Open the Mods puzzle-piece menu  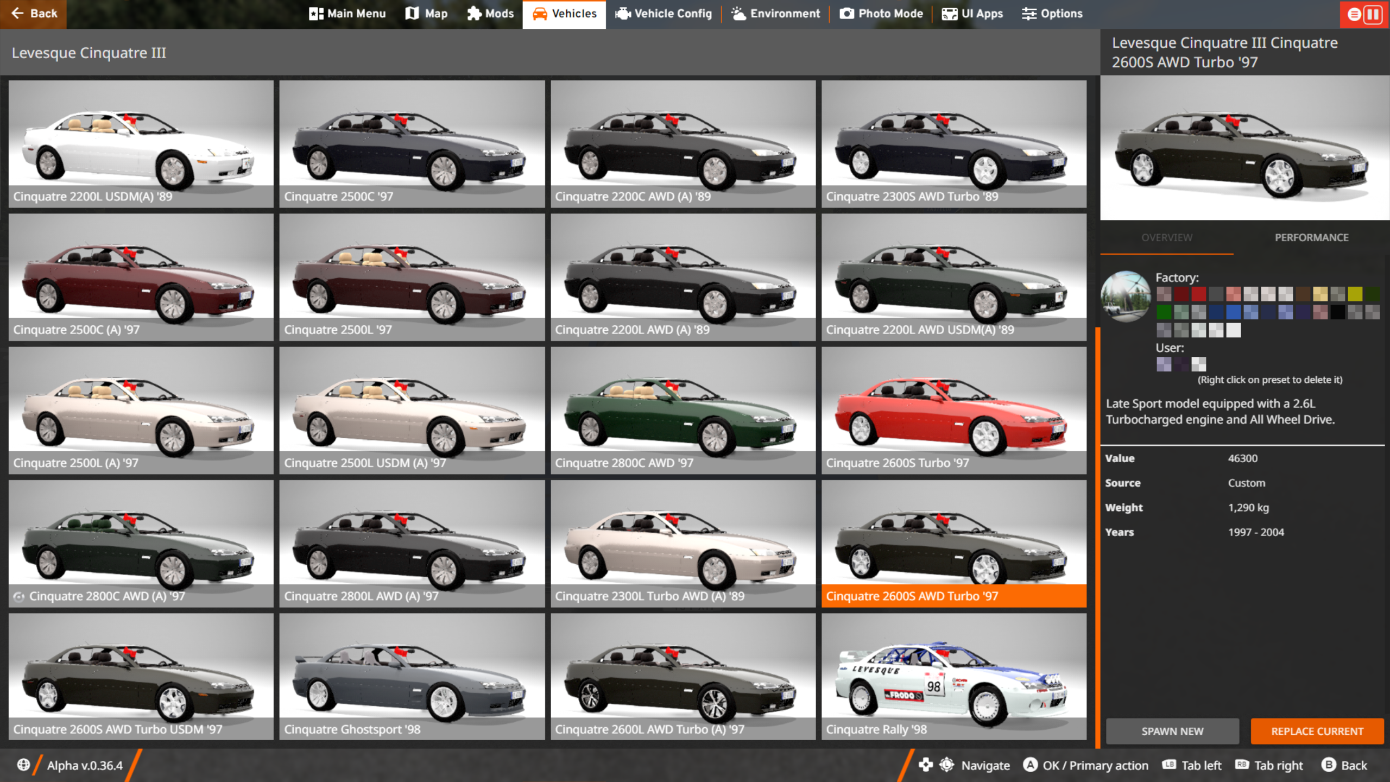click(490, 14)
